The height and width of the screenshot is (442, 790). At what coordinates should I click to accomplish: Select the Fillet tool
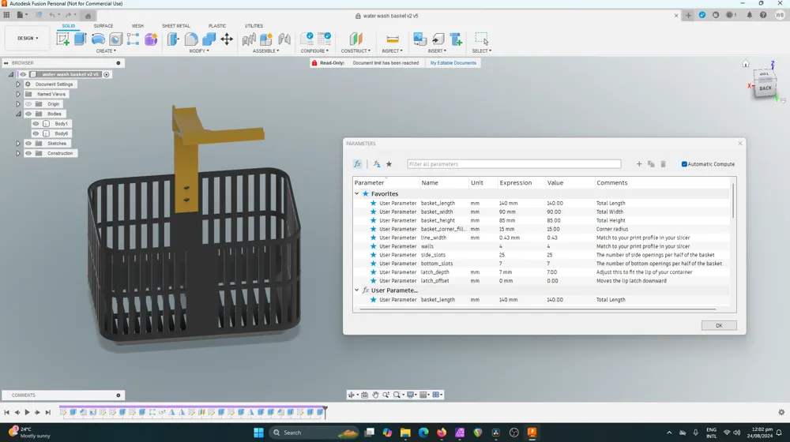point(191,39)
